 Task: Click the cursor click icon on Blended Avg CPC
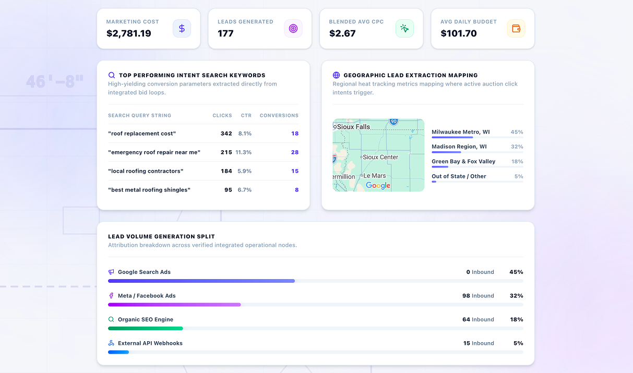pyautogui.click(x=404, y=29)
